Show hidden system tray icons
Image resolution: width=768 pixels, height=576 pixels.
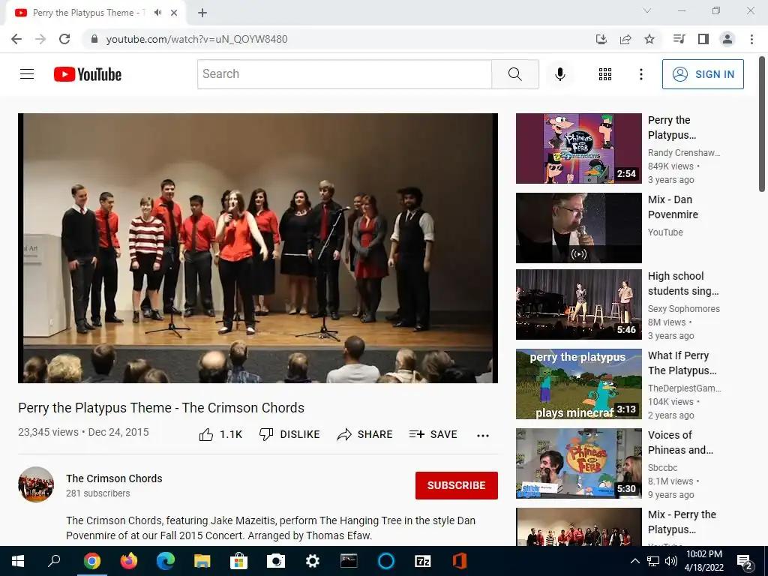[x=634, y=561]
